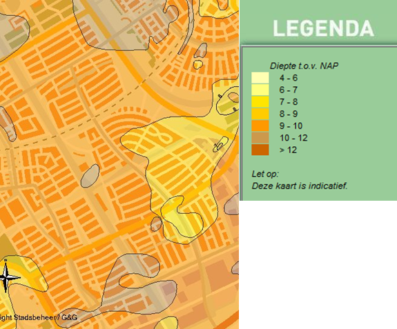Click the 'Let op:' warning text
397x329 pixels.
pyautogui.click(x=265, y=174)
